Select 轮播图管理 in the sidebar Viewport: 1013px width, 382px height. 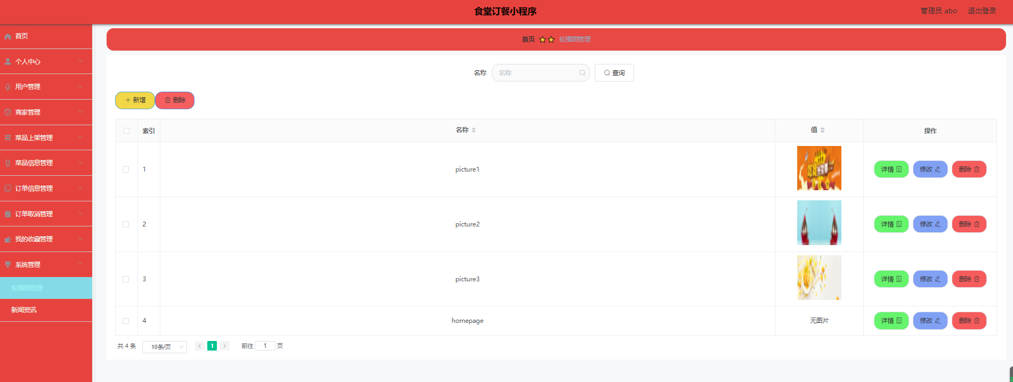[x=27, y=288]
